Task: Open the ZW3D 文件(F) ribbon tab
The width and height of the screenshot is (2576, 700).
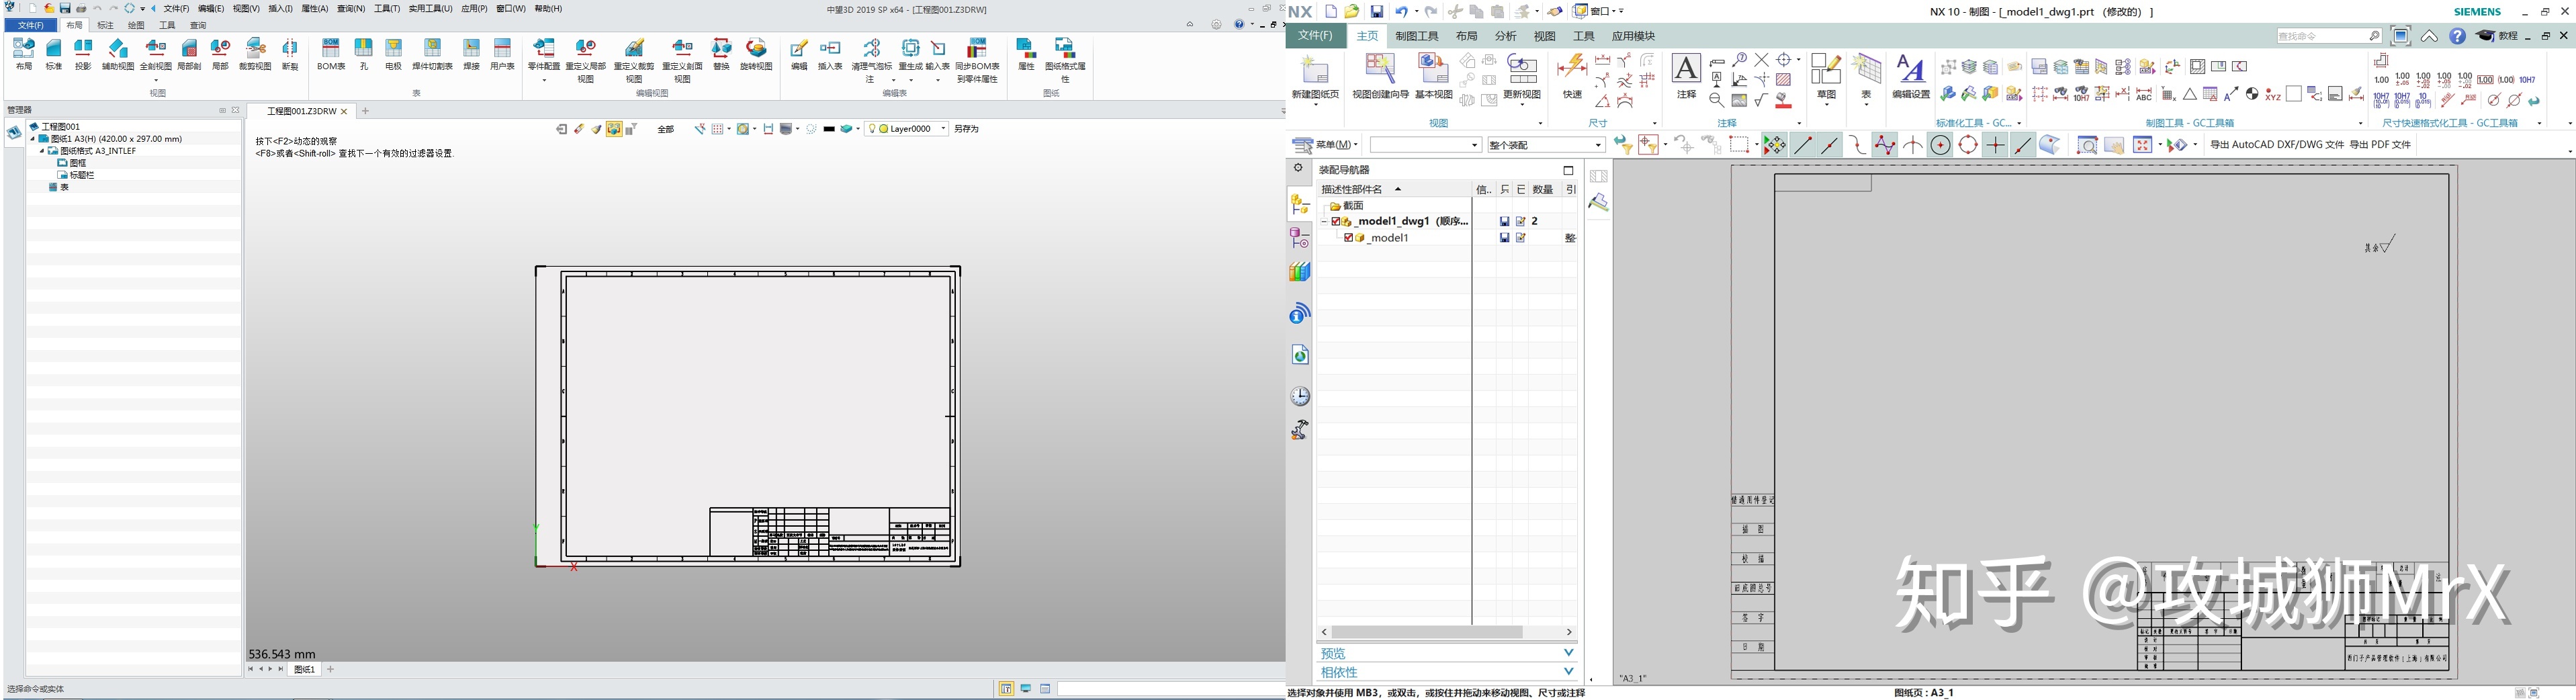Action: tap(31, 25)
